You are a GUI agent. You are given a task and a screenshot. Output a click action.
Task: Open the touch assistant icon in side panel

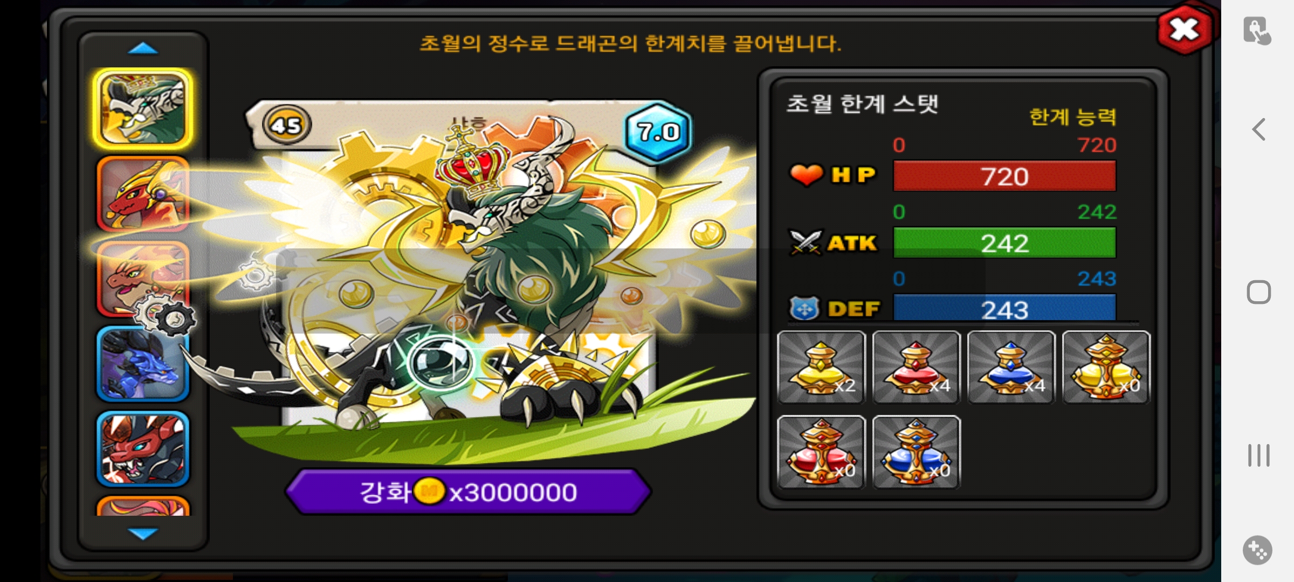(x=1257, y=31)
